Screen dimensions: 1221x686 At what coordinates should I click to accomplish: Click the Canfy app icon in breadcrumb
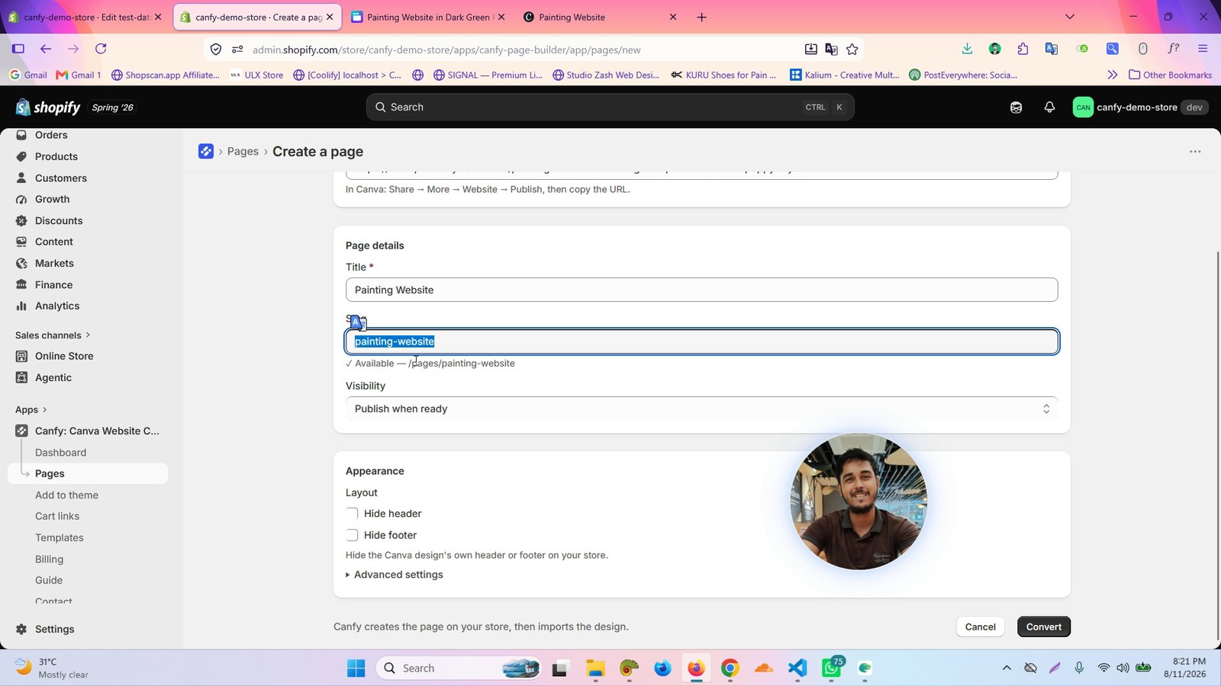coord(206,151)
